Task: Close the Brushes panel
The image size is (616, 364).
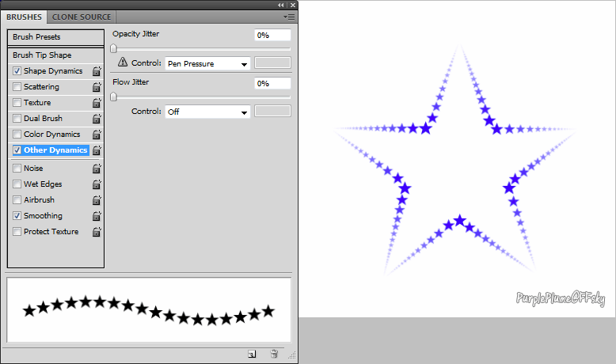Action: click(x=293, y=5)
